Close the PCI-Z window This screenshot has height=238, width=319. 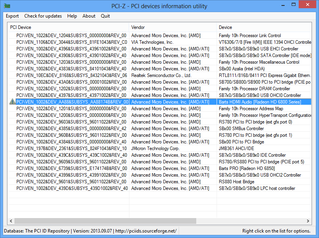(x=308, y=4)
